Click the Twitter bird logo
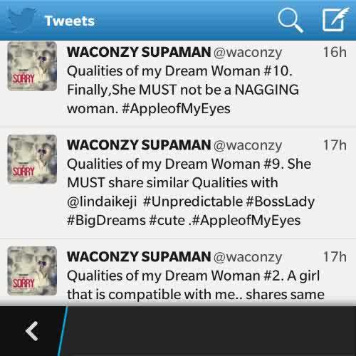 click(21, 20)
